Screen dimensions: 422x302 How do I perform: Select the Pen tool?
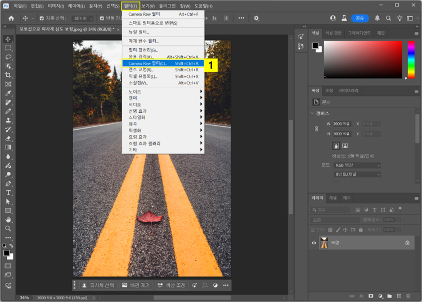click(x=8, y=184)
